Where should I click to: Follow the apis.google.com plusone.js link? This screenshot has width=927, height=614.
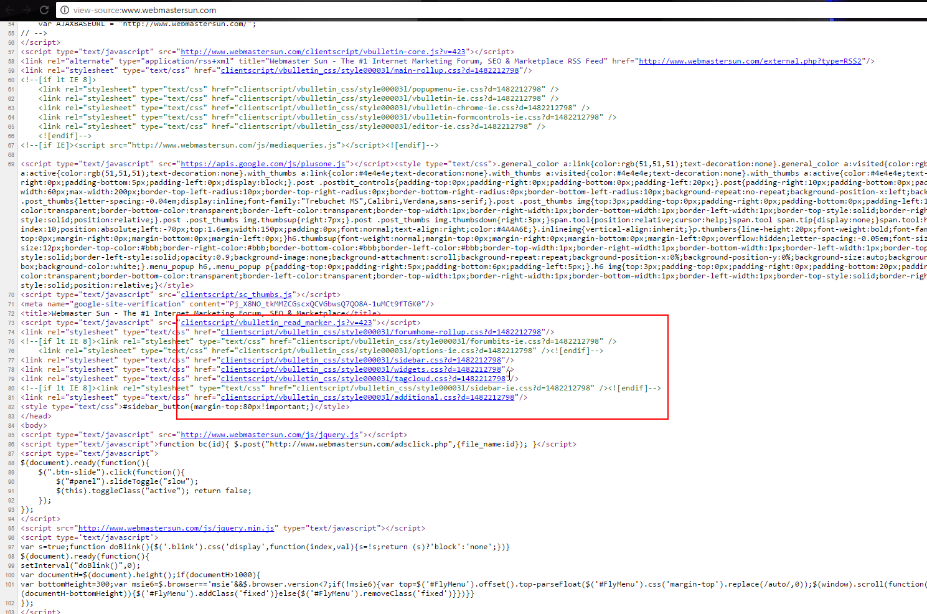pyautogui.click(x=263, y=164)
